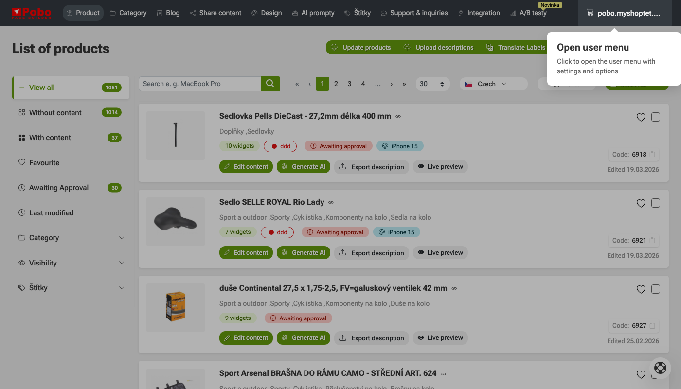The image size is (681, 389).
Task: Click the Upload descriptions icon
Action: (x=407, y=47)
